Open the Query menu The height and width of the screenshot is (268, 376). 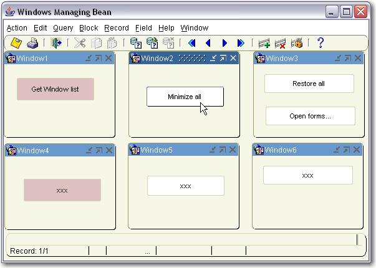[x=63, y=28]
